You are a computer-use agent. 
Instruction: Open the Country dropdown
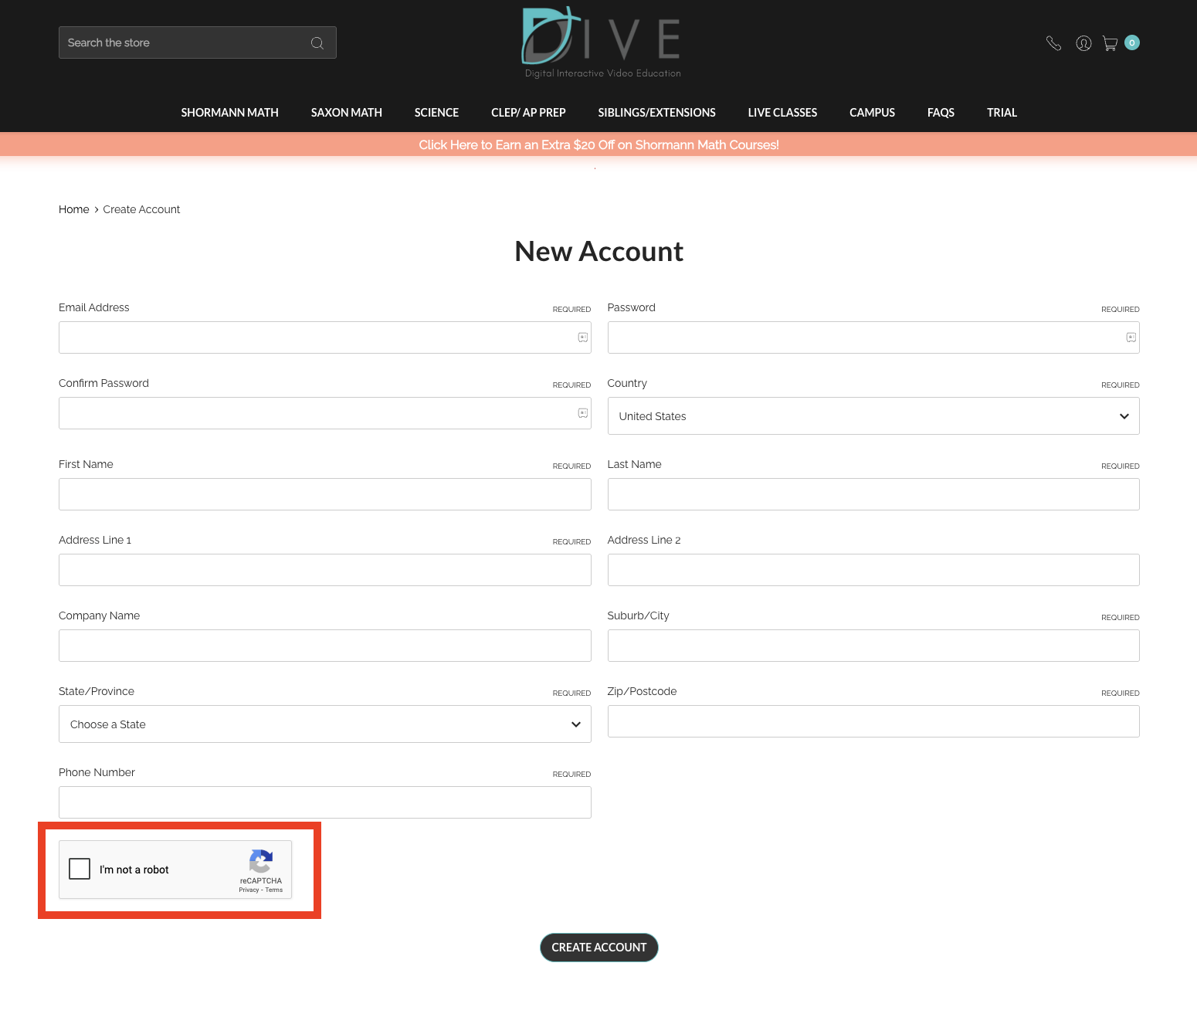(x=873, y=416)
